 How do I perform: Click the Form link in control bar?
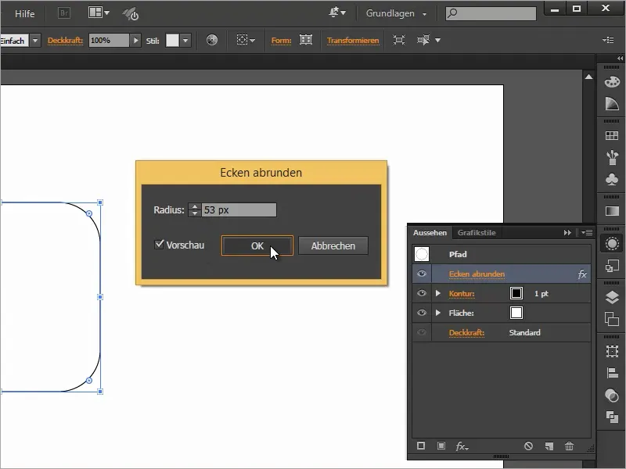coord(281,41)
